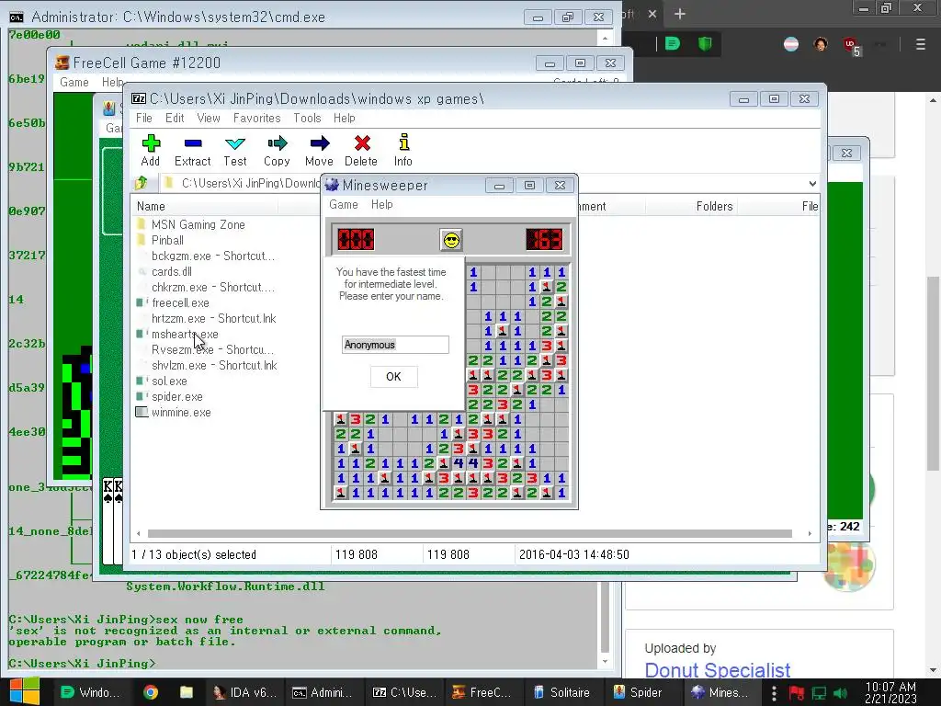Click the Folders column header

click(714, 207)
